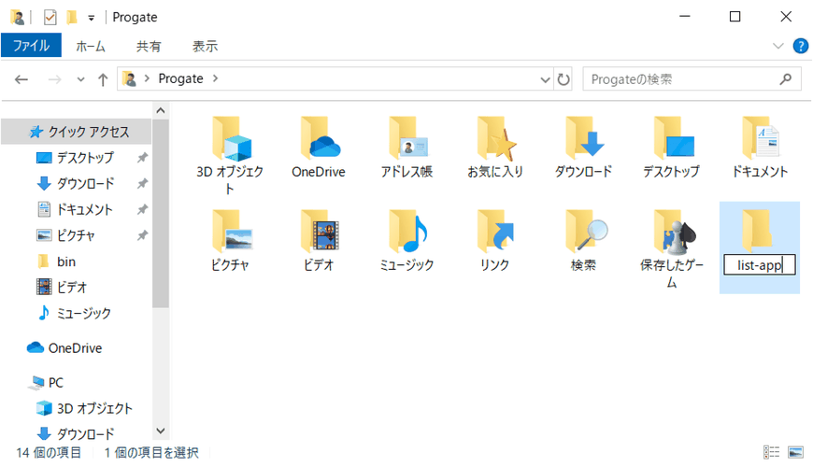Expand the address bar history dropdown
The width and height of the screenshot is (813, 466).
coord(545,79)
